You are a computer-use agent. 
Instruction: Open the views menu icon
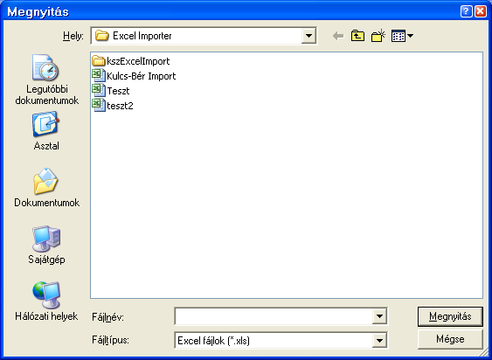(402, 36)
